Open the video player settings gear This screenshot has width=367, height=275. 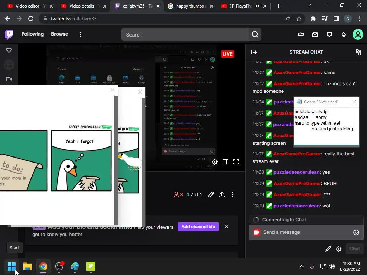click(215, 162)
